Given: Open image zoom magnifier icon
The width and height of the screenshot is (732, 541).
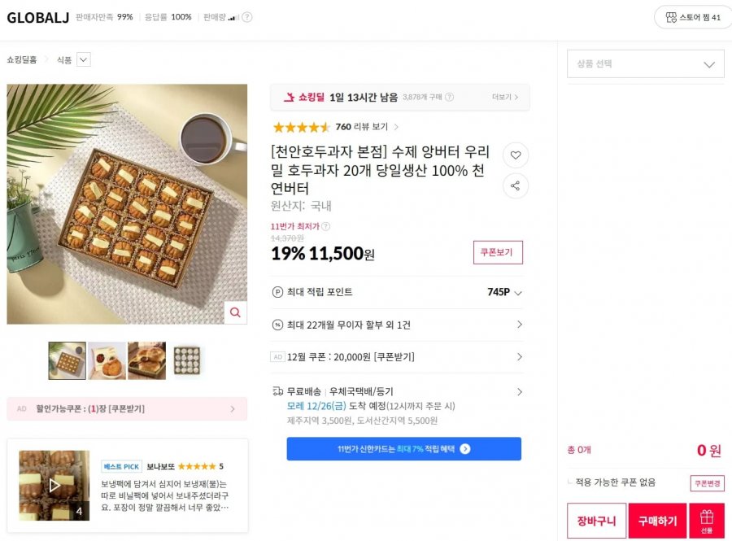Looking at the screenshot, I should 235,312.
